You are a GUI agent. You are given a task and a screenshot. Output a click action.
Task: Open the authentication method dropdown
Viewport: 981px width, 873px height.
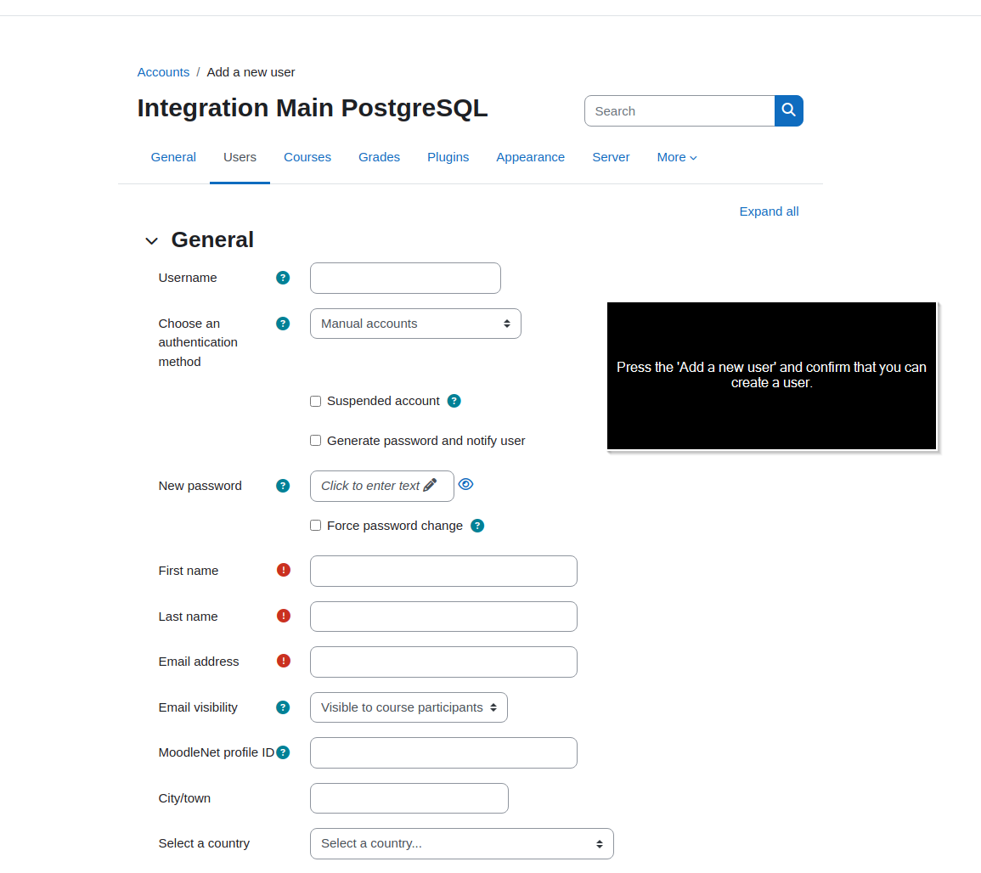(415, 324)
